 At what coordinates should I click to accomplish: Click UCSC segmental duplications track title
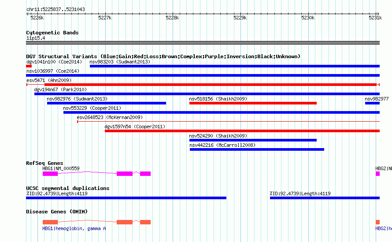68,188
